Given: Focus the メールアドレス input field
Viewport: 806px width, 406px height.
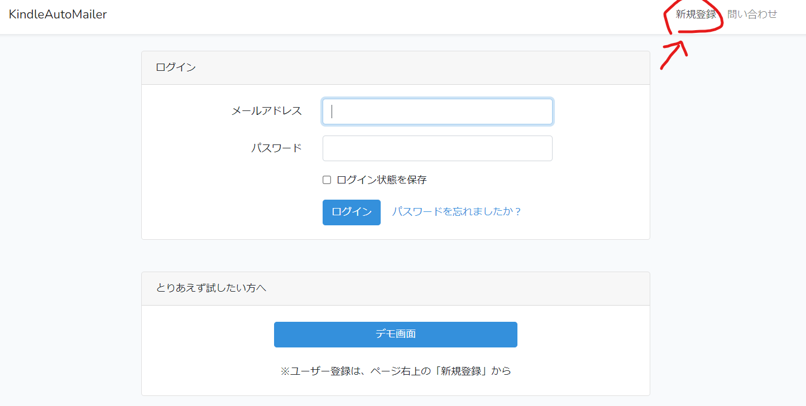Looking at the screenshot, I should click(x=438, y=112).
